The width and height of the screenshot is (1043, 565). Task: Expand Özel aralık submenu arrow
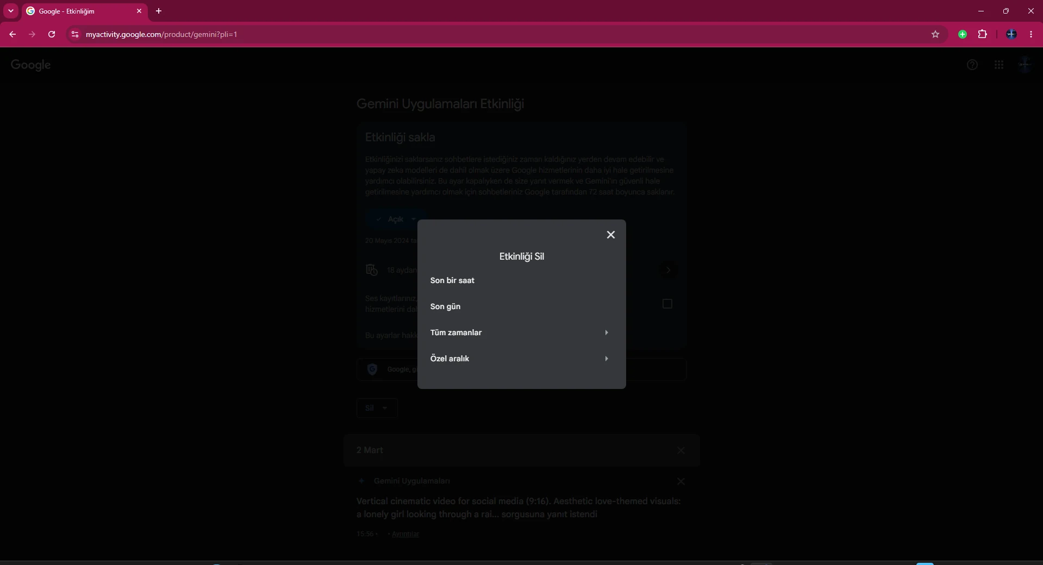[x=607, y=359]
